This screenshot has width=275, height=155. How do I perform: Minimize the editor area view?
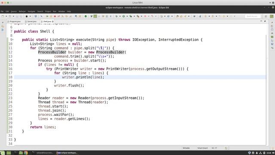tap(261, 21)
